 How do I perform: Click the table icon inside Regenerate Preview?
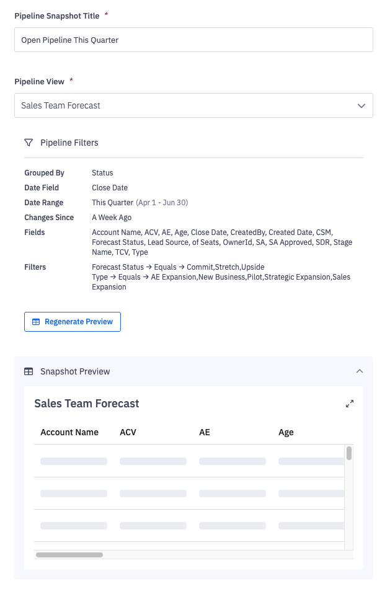click(36, 322)
